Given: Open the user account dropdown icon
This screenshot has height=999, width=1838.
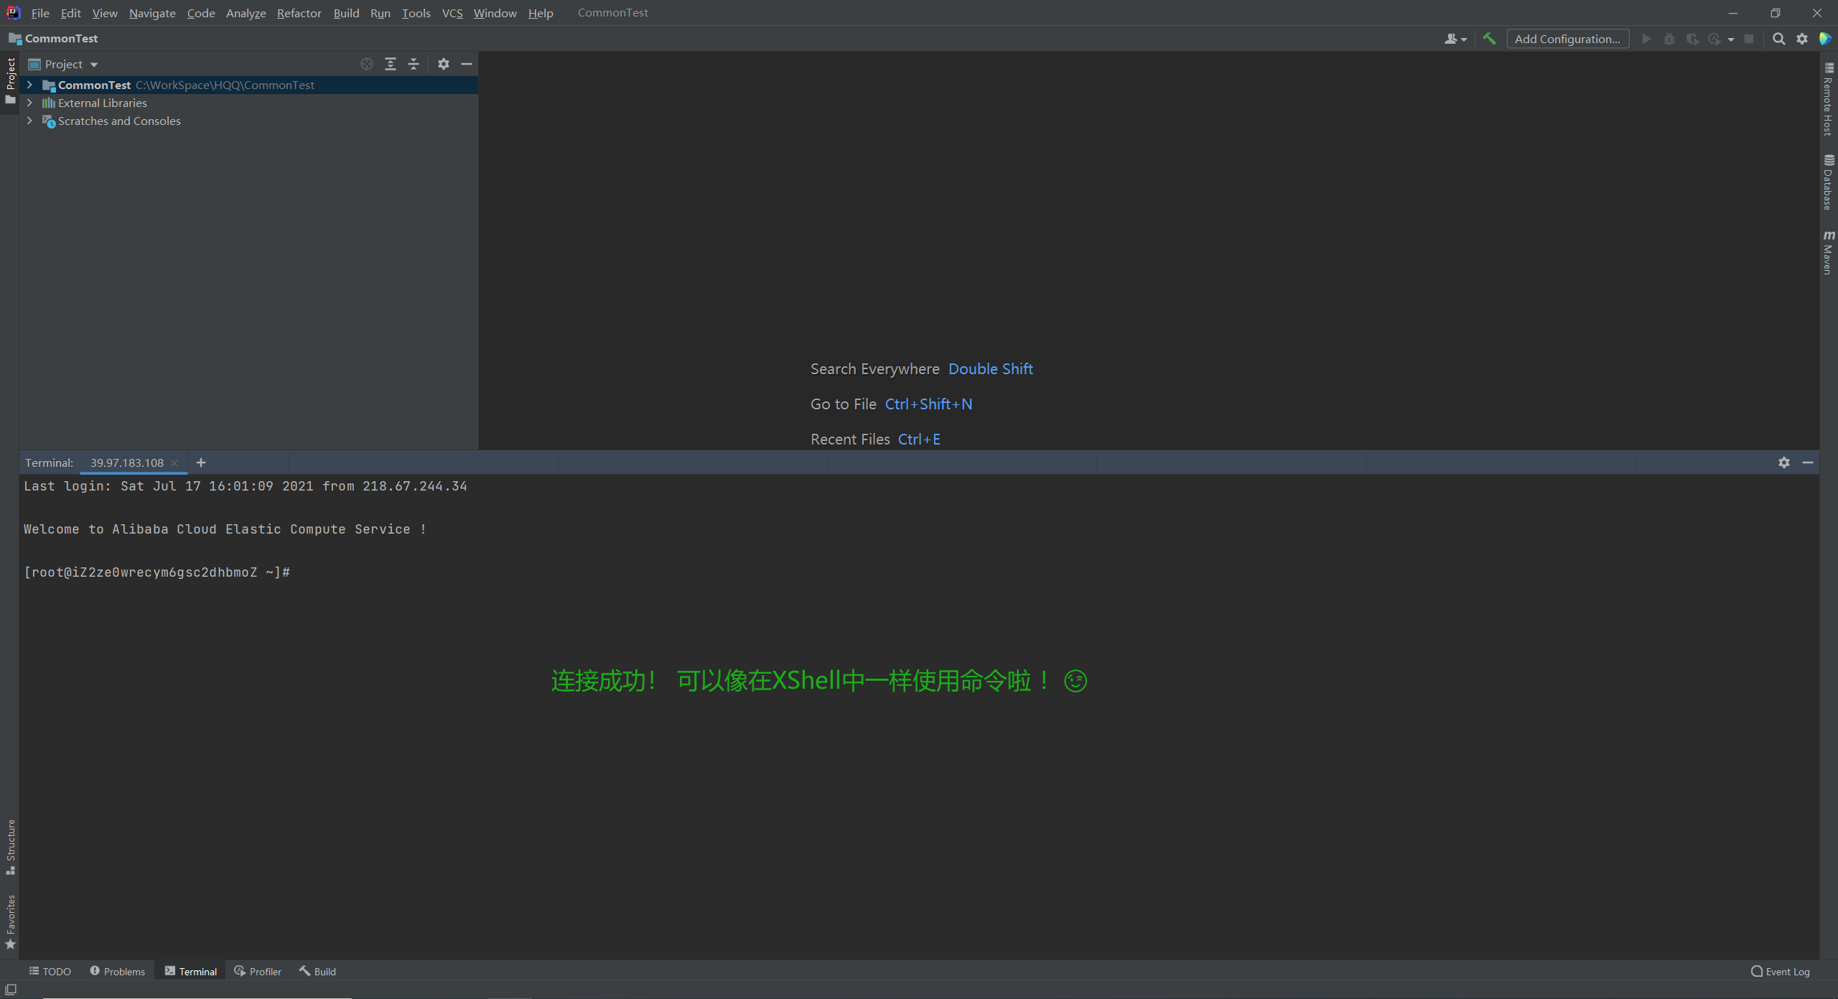Looking at the screenshot, I should coord(1455,39).
